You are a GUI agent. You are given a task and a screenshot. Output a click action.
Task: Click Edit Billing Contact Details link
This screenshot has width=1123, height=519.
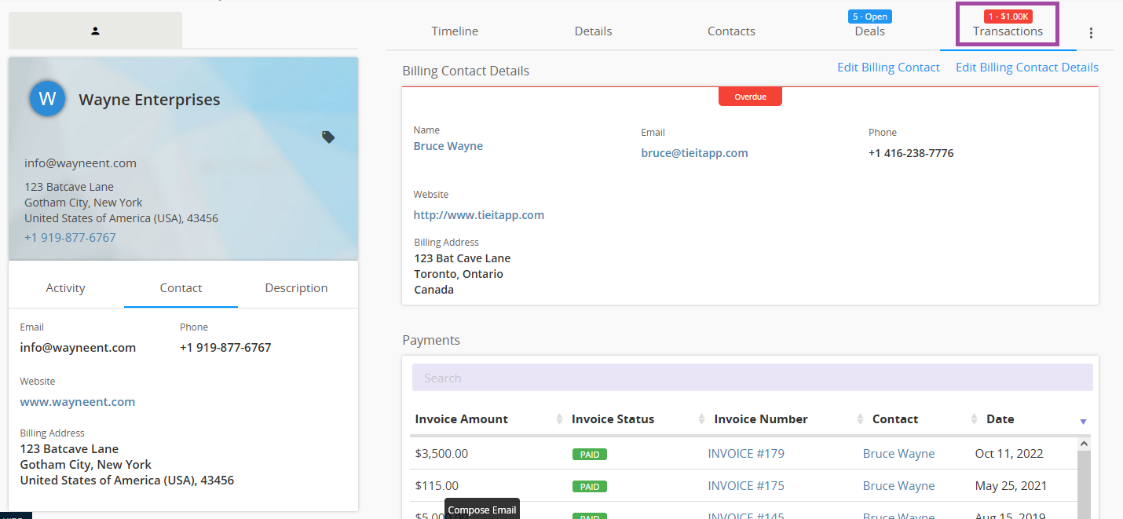pyautogui.click(x=1027, y=68)
